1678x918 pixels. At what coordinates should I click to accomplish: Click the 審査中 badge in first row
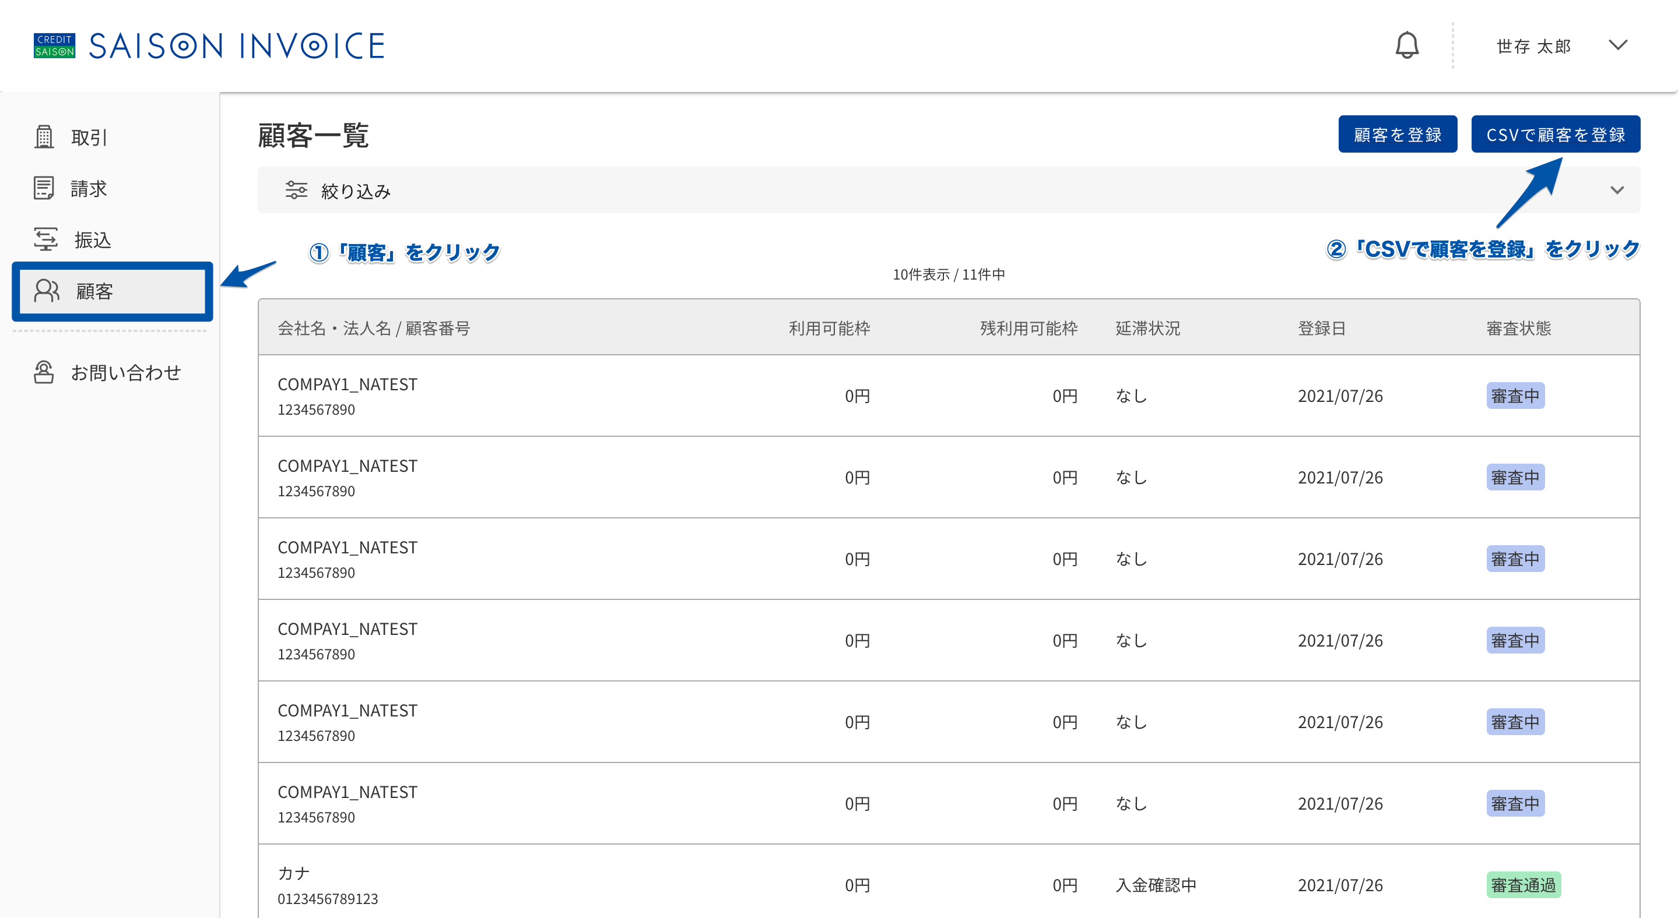pyautogui.click(x=1515, y=396)
